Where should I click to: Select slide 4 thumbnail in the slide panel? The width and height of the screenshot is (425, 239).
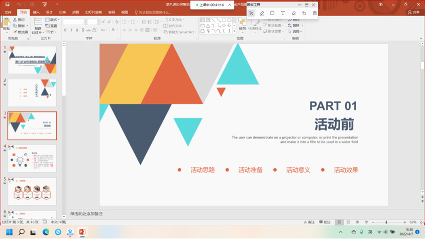tap(32, 158)
